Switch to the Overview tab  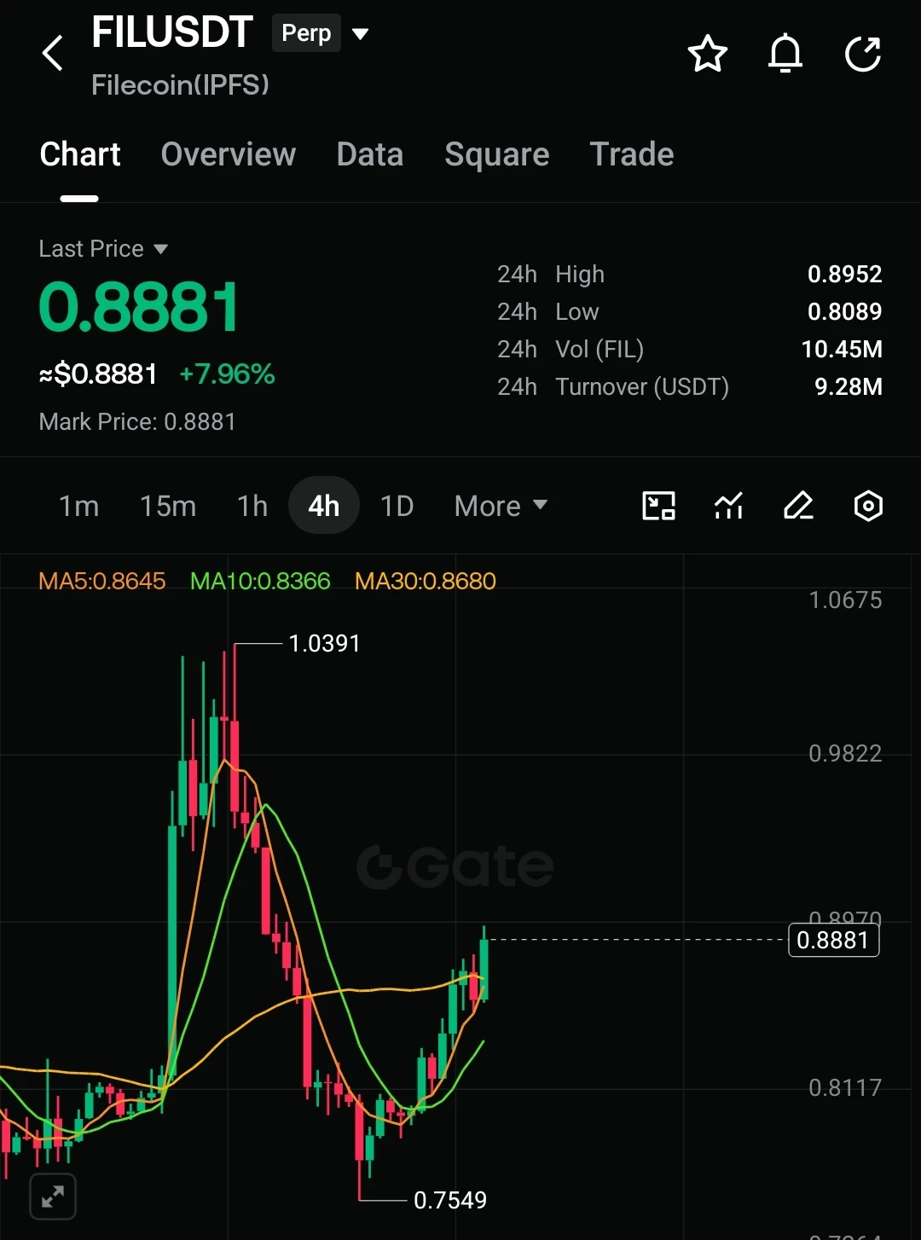pos(229,154)
